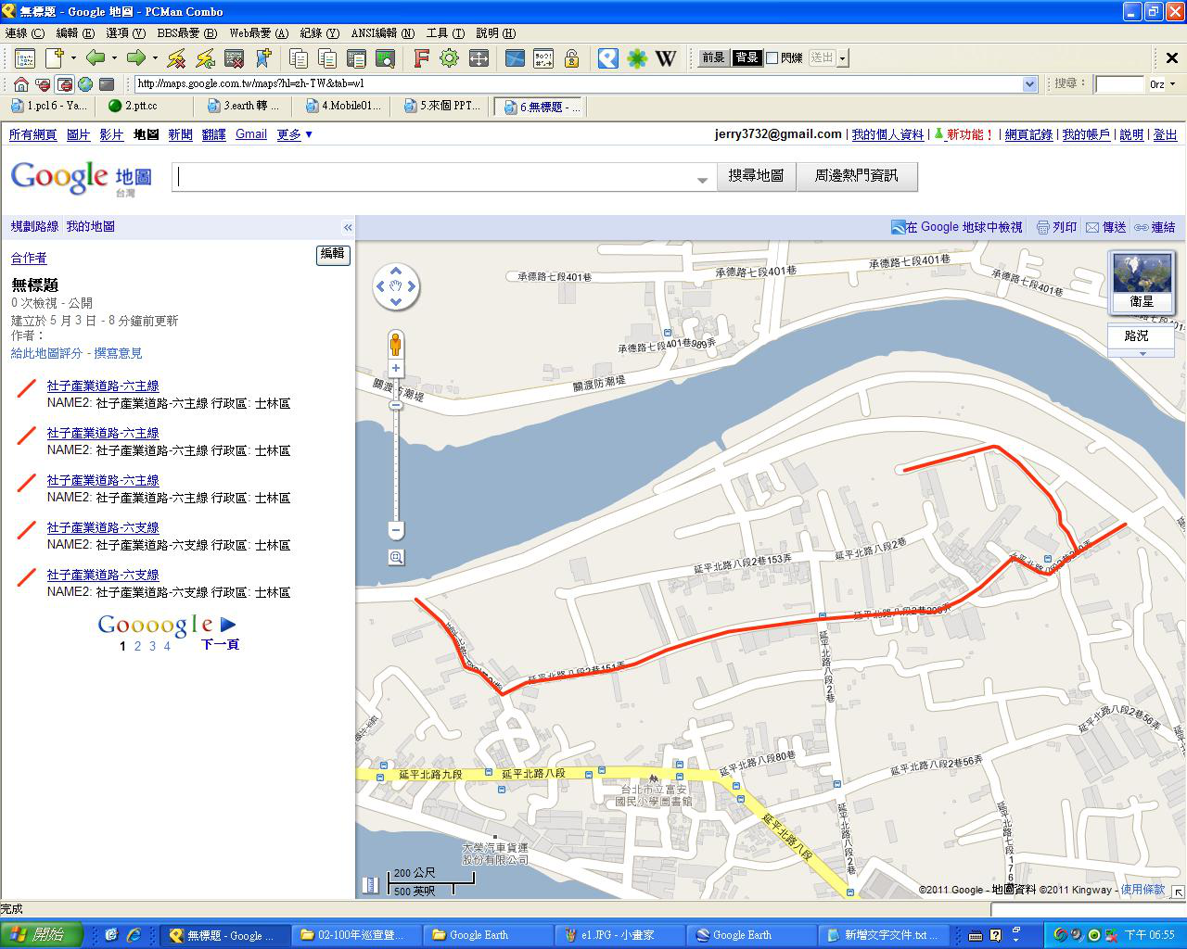Go back with the green left arrow

(95, 58)
